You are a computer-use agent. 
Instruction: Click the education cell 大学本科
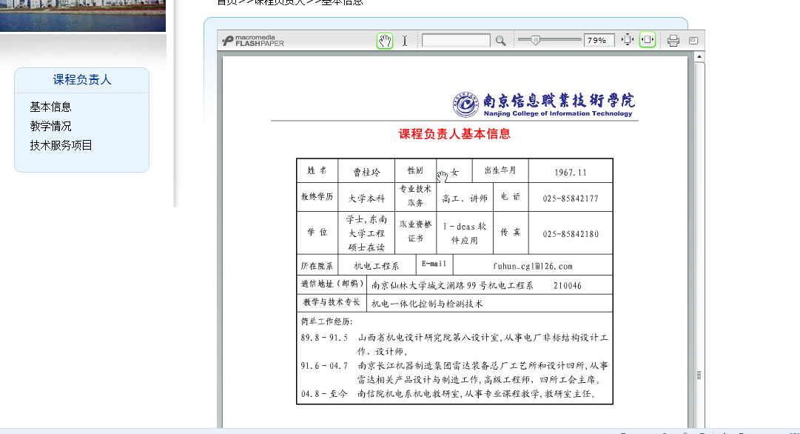pyautogui.click(x=367, y=198)
